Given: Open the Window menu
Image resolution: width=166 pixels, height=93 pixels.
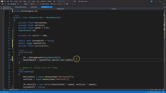Looking at the screenshot, I should click(49, 1).
